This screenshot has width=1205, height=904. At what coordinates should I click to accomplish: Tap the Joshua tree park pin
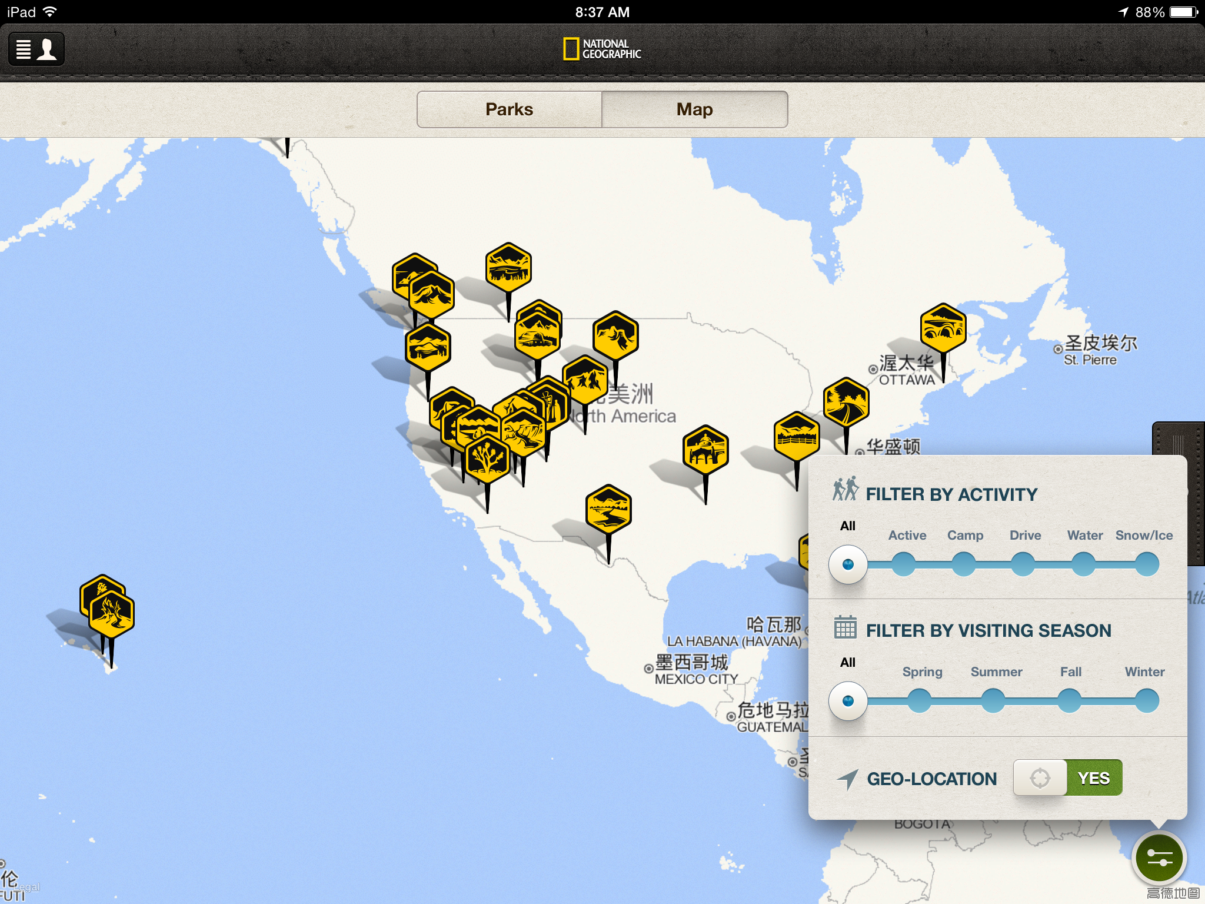tap(487, 459)
